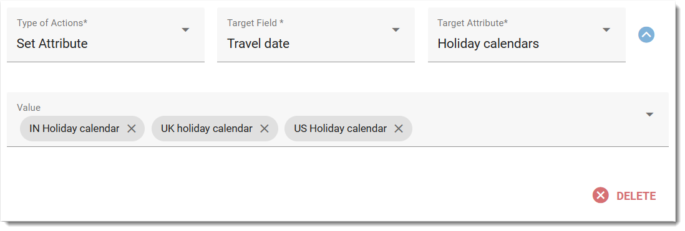Viewport: 685px width, 231px height.
Task: Click the Value field label
Action: click(29, 107)
